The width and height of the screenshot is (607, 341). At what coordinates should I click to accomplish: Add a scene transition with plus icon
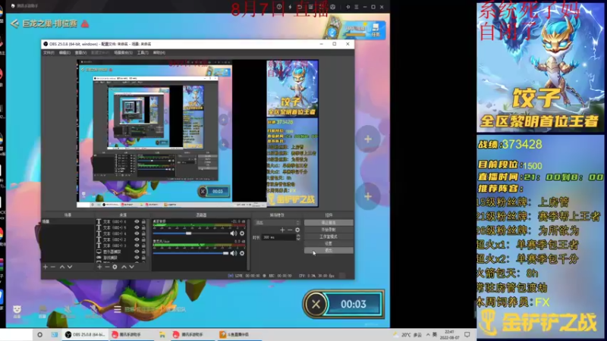click(282, 230)
